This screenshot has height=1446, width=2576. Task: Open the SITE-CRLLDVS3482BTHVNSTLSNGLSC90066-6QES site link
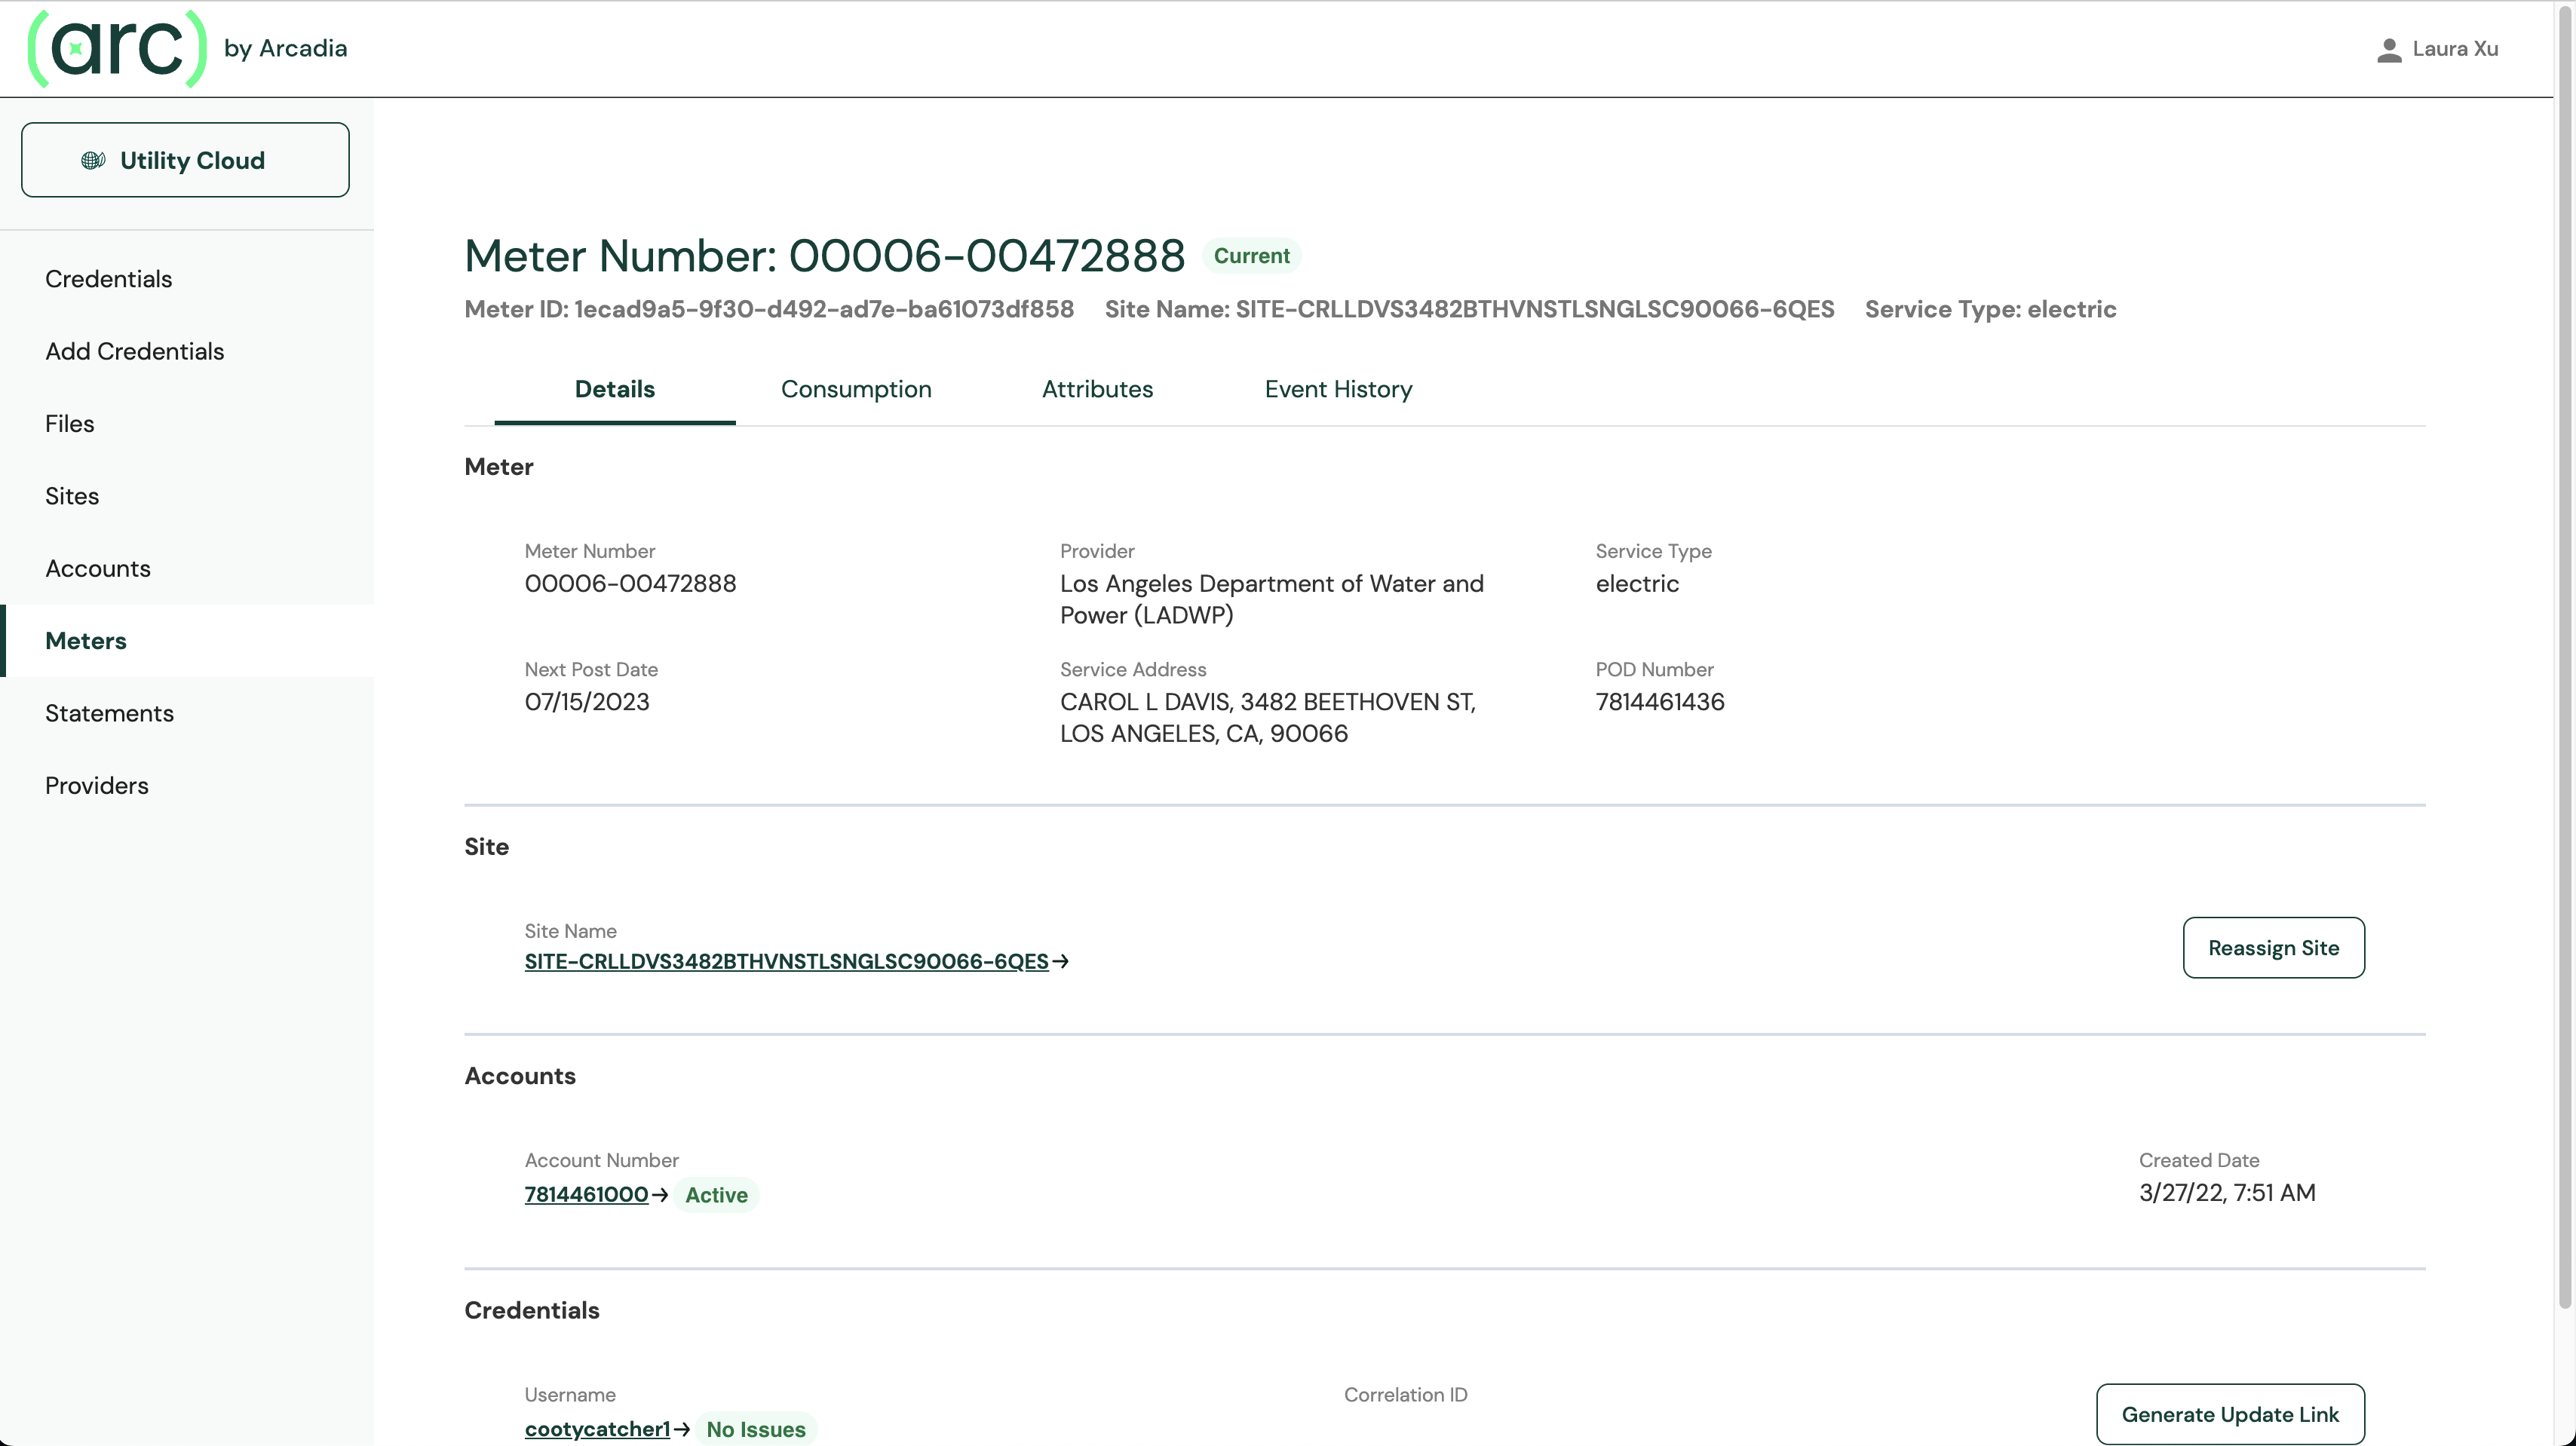tap(786, 961)
